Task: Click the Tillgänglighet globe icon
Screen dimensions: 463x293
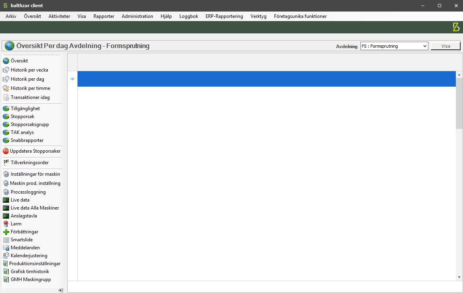Action: pyautogui.click(x=6, y=109)
